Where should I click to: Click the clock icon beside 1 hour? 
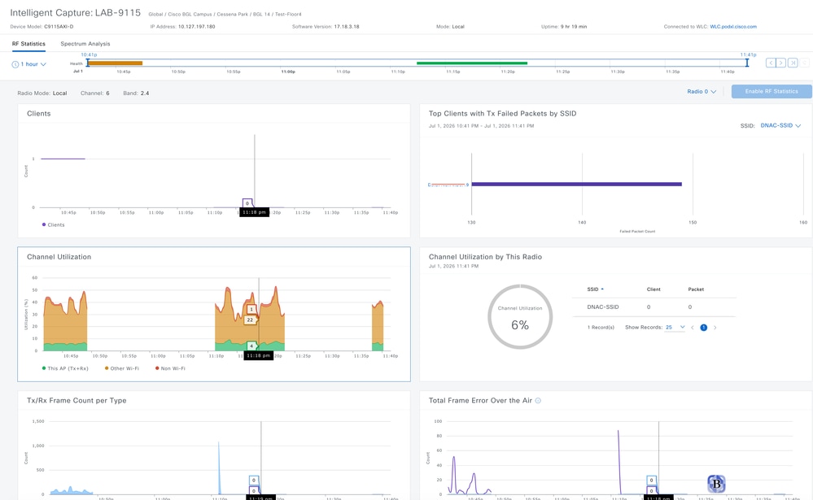(x=15, y=64)
